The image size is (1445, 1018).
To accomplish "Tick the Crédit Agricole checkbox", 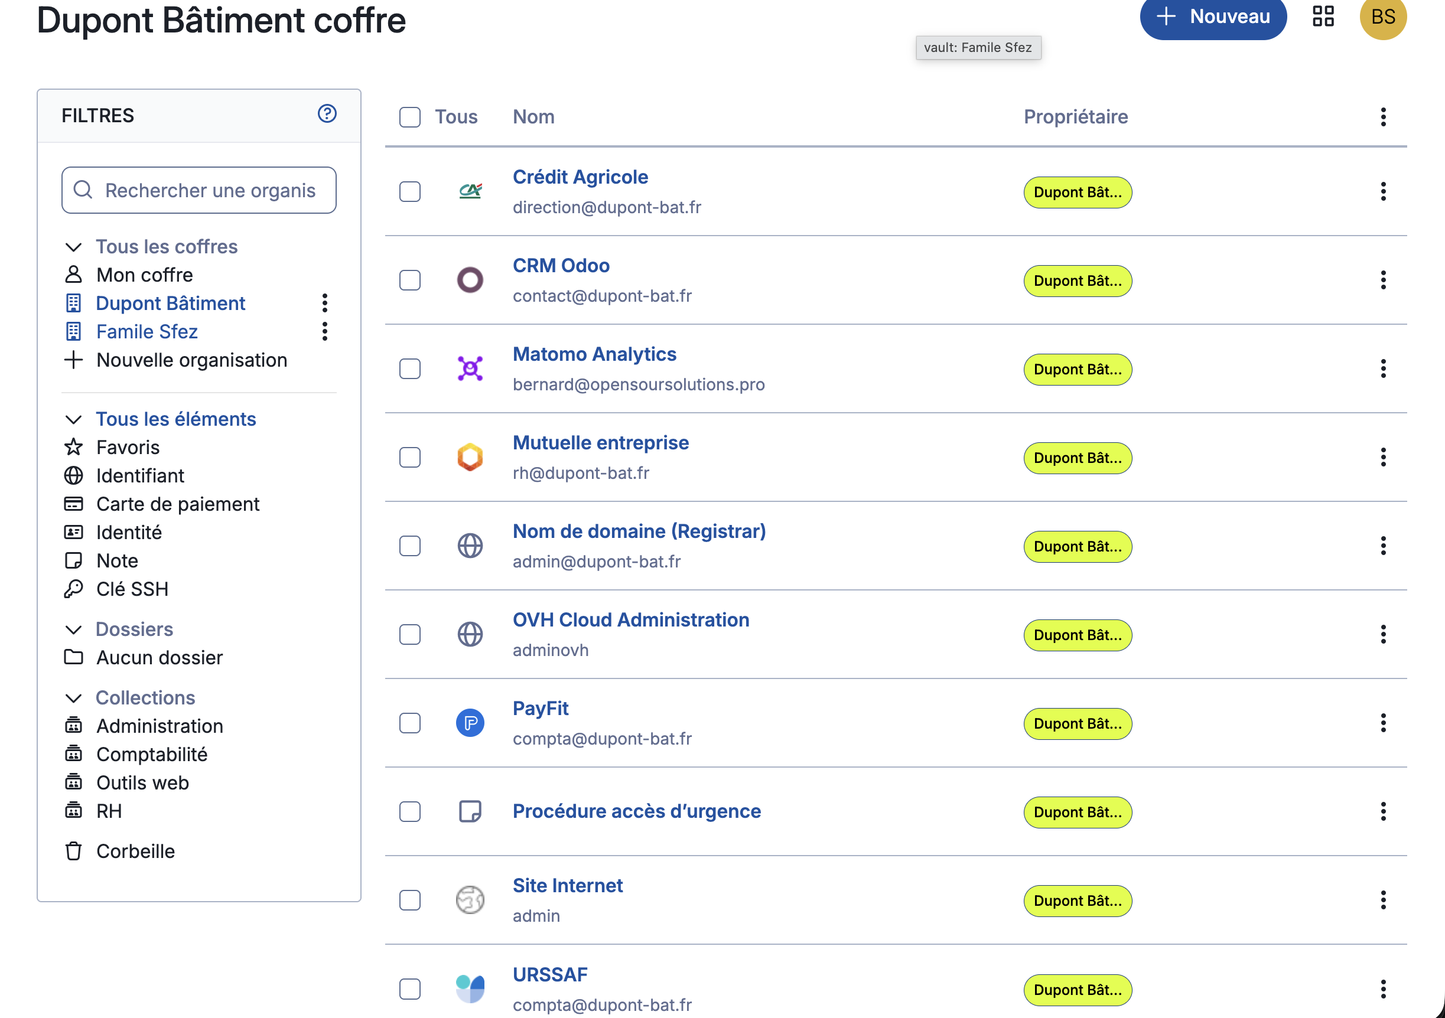I will pyautogui.click(x=410, y=191).
